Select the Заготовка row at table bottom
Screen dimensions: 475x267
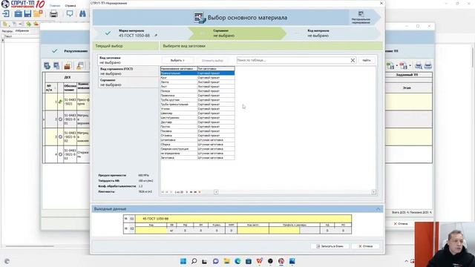click(x=197, y=158)
